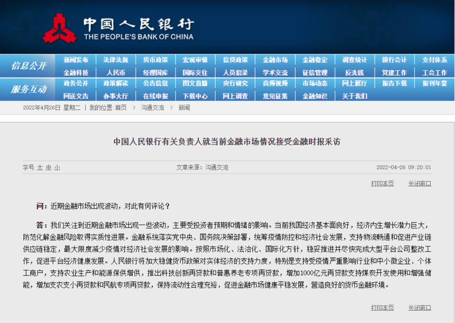Go to 网上调查
This screenshot has width=455, height=323.
[235, 96]
